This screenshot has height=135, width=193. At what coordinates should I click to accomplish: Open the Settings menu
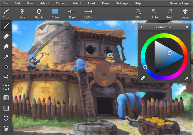[x=122, y=3]
